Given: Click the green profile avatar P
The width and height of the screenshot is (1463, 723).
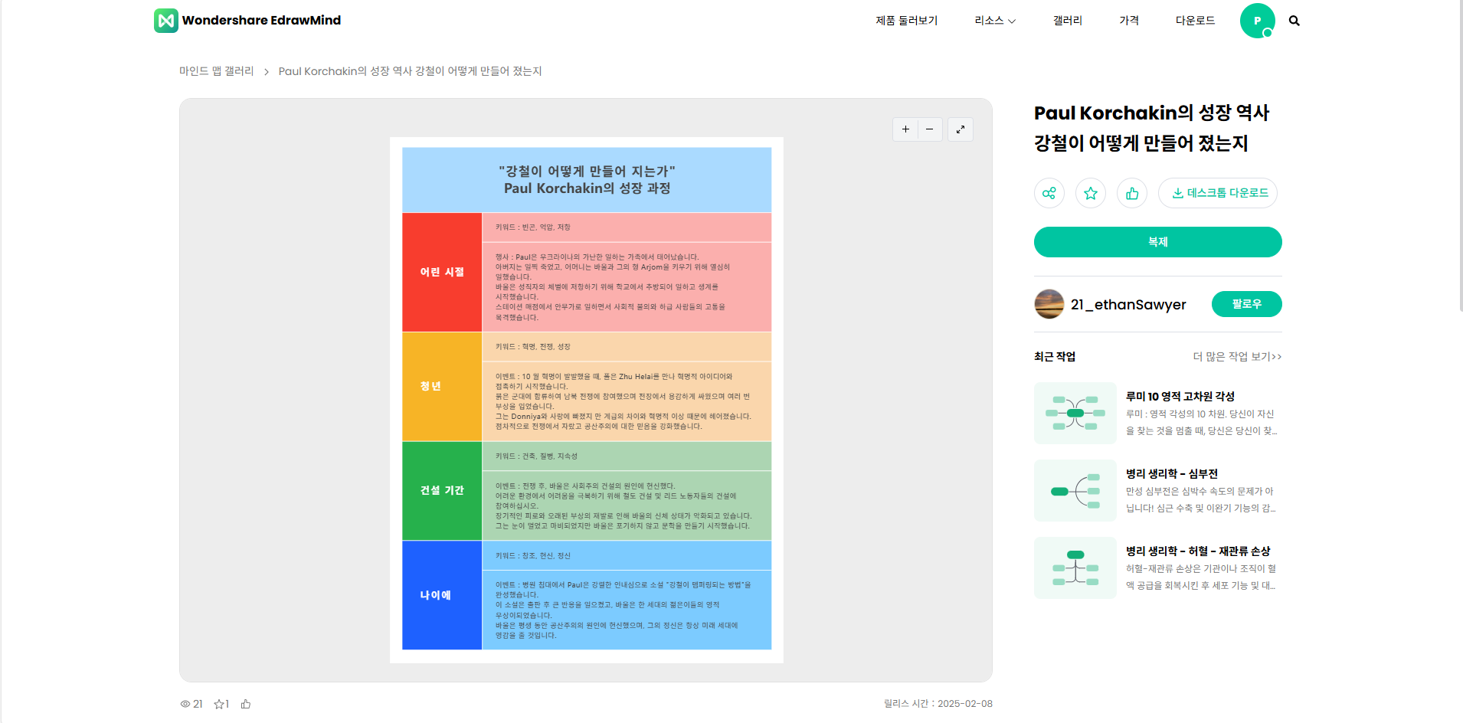Looking at the screenshot, I should [1257, 21].
